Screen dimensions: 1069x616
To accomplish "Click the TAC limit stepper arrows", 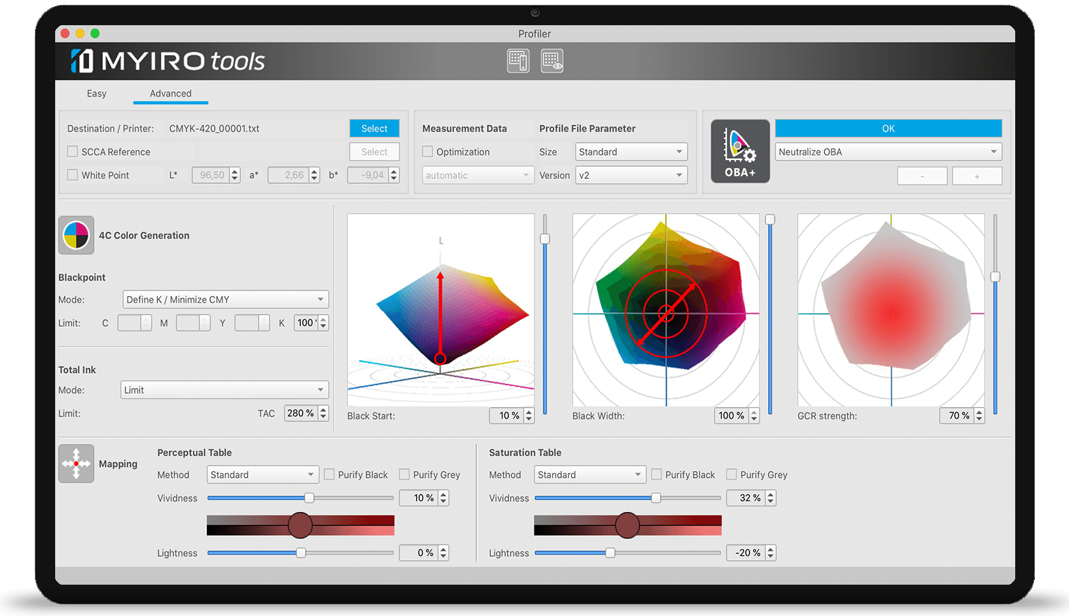I will tap(323, 413).
